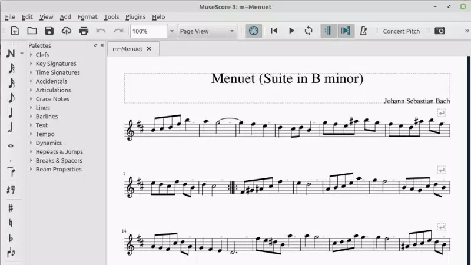471x265 pixels.
Task: Toggle flat accidental
Action: 11,238
